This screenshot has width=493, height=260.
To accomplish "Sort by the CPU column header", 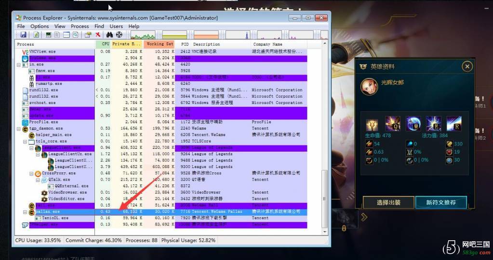I will (x=103, y=44).
